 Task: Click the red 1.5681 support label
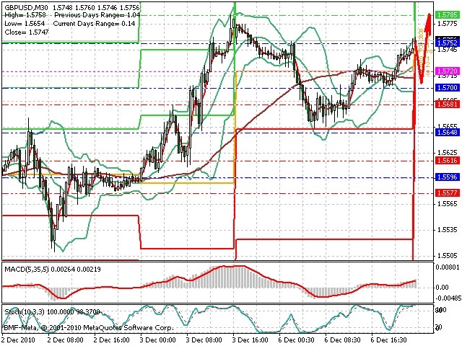pos(448,104)
